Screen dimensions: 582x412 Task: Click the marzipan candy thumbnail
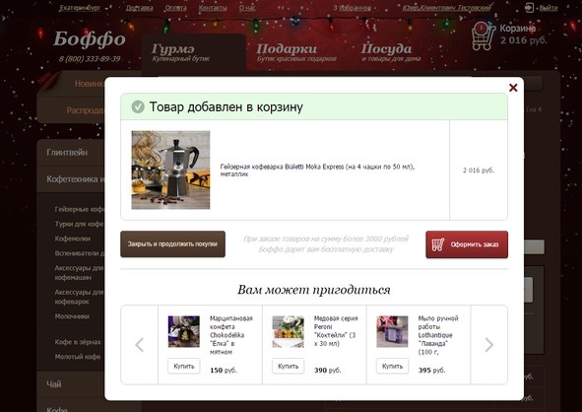pyautogui.click(x=184, y=331)
